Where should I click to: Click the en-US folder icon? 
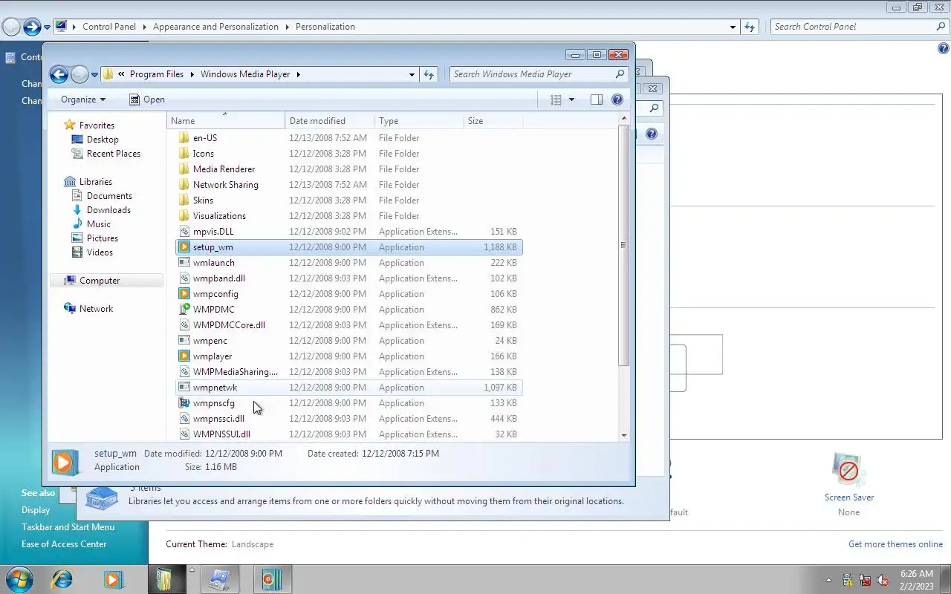184,138
